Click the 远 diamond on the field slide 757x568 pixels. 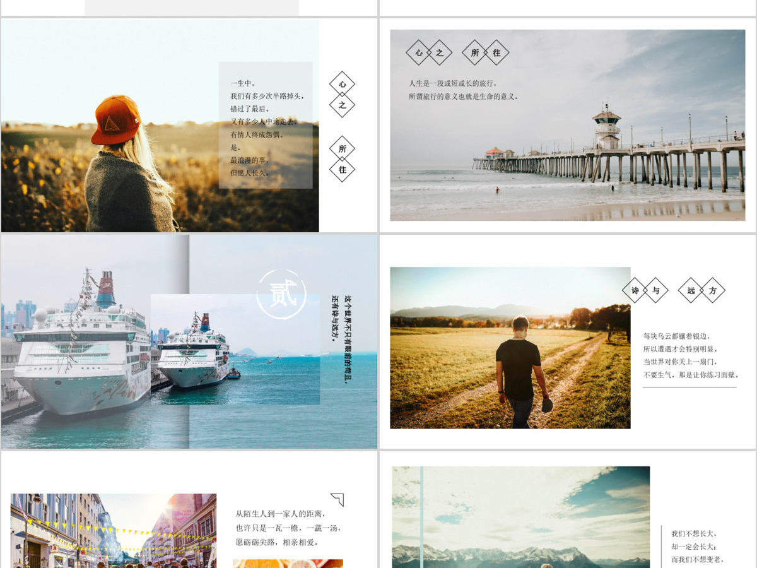691,290
